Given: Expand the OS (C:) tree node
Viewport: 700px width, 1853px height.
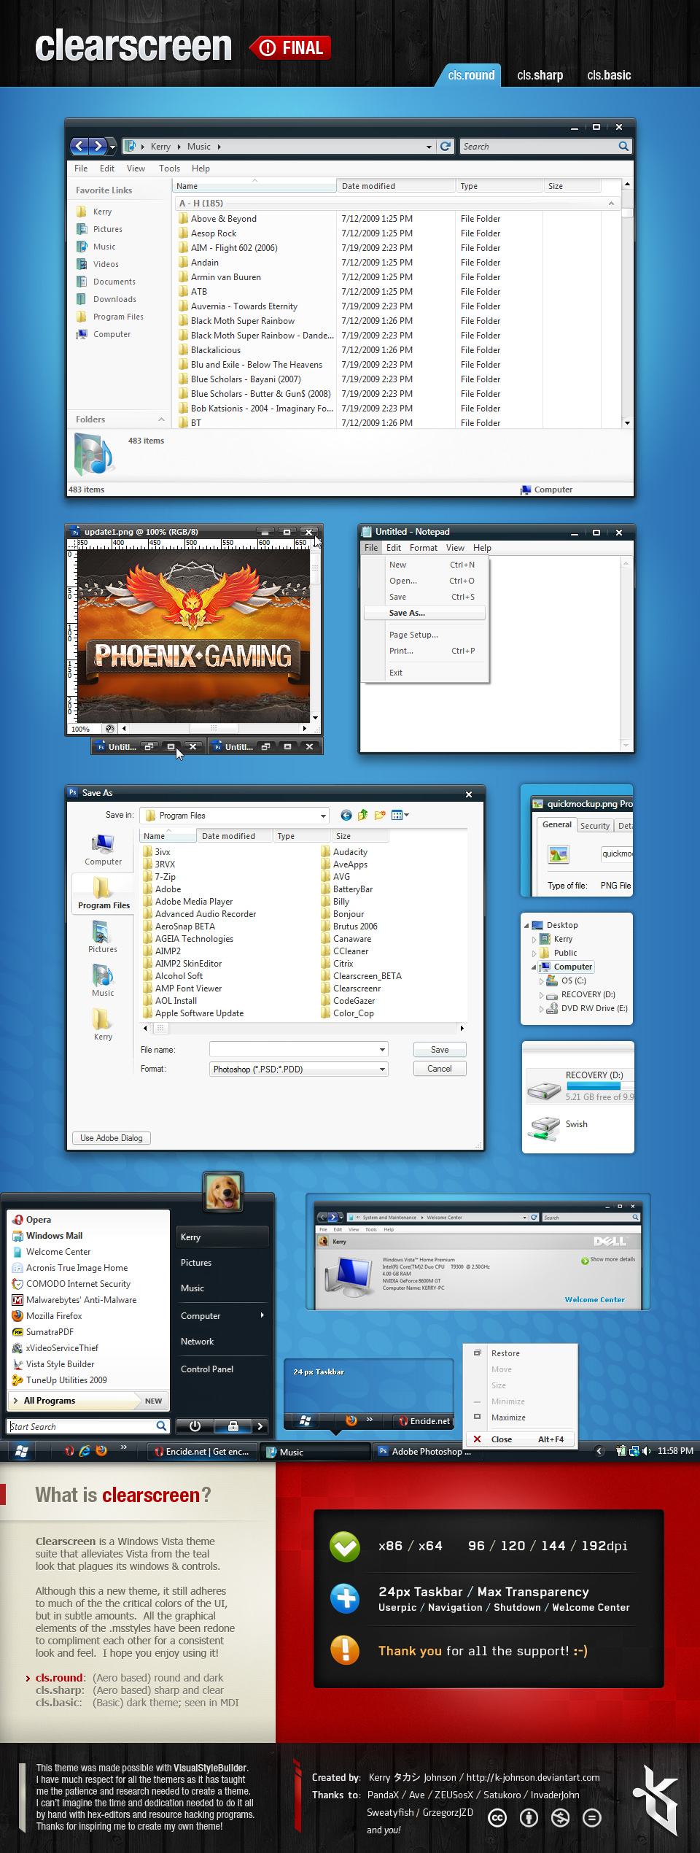Looking at the screenshot, I should pyautogui.click(x=541, y=981).
